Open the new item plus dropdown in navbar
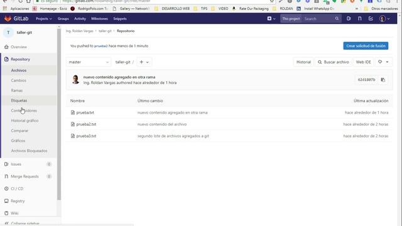The width and height of the screenshot is (402, 226). (x=271, y=18)
